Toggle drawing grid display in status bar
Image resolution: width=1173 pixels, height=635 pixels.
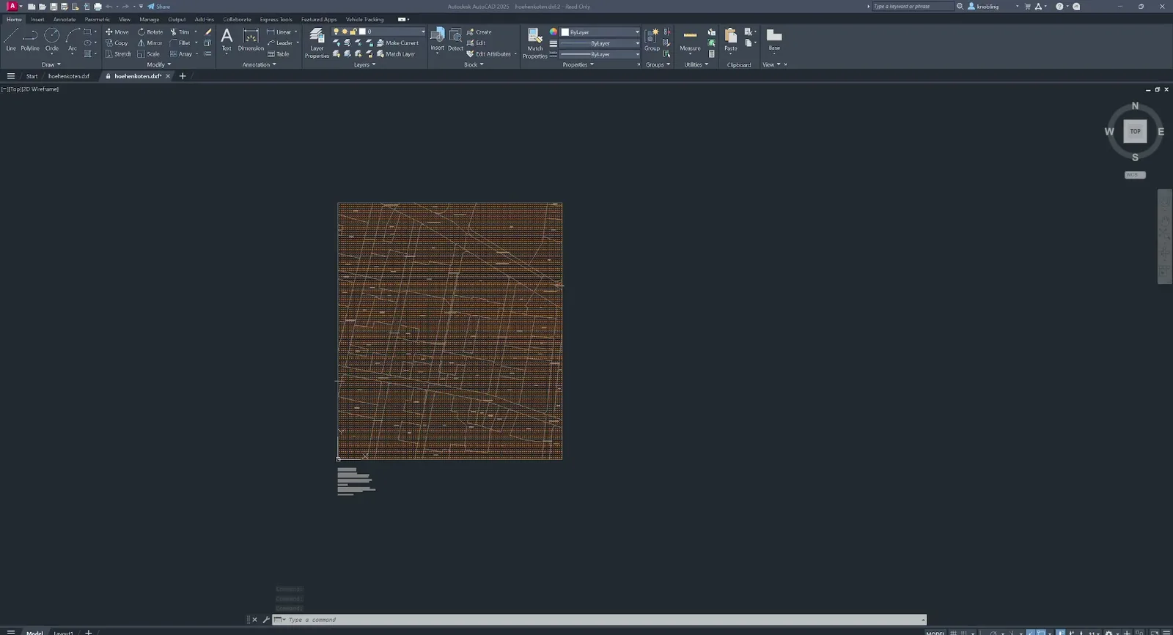coord(954,633)
